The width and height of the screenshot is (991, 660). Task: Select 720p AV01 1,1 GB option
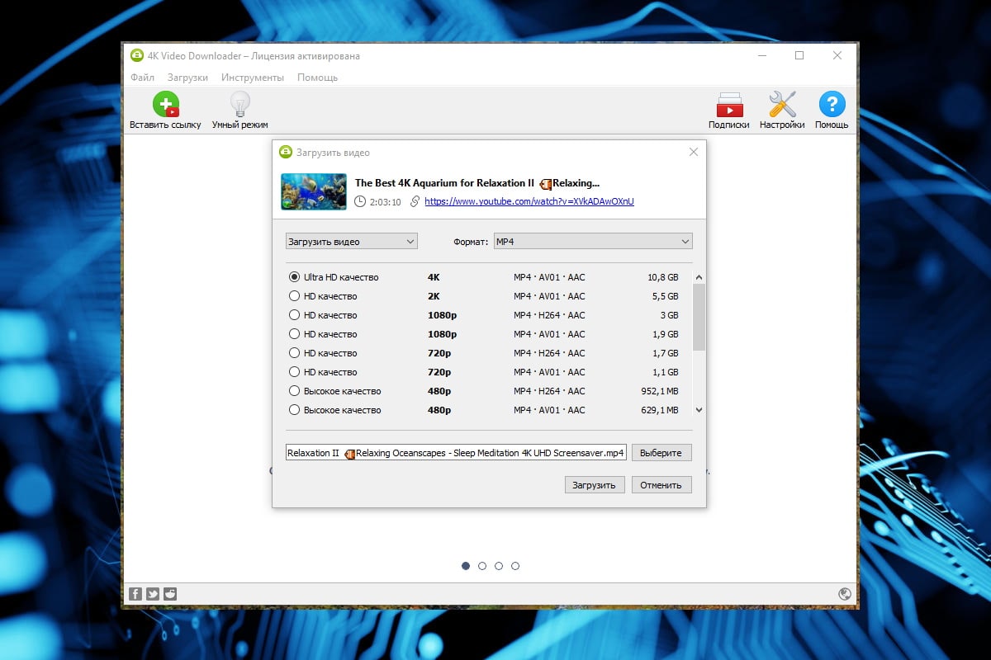[294, 372]
